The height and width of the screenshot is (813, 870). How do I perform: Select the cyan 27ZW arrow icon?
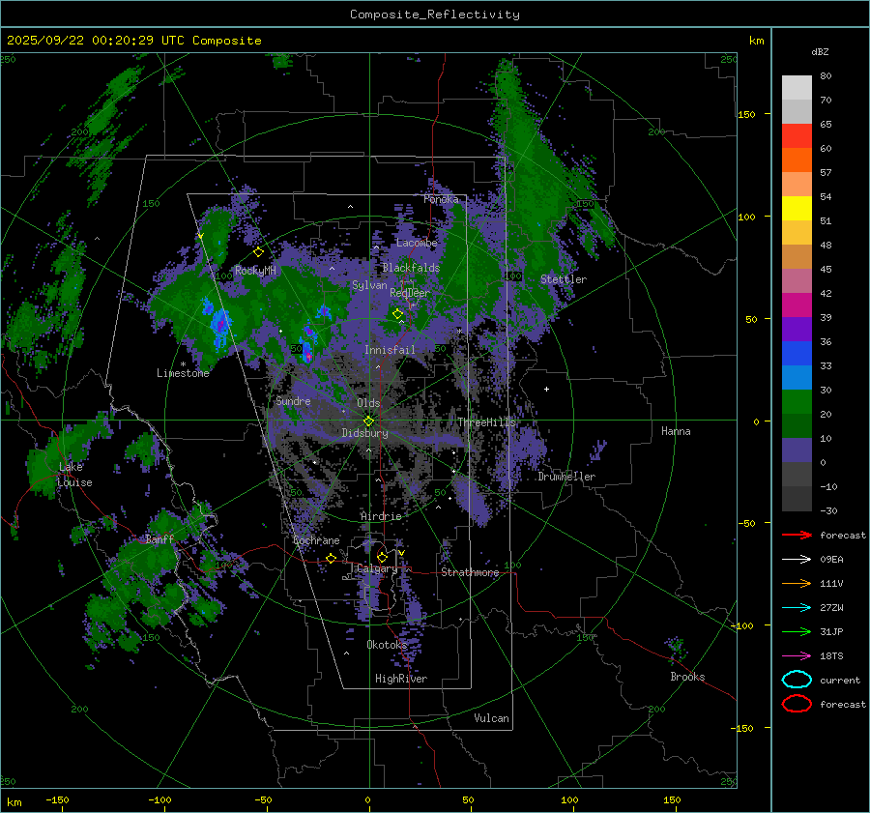796,607
